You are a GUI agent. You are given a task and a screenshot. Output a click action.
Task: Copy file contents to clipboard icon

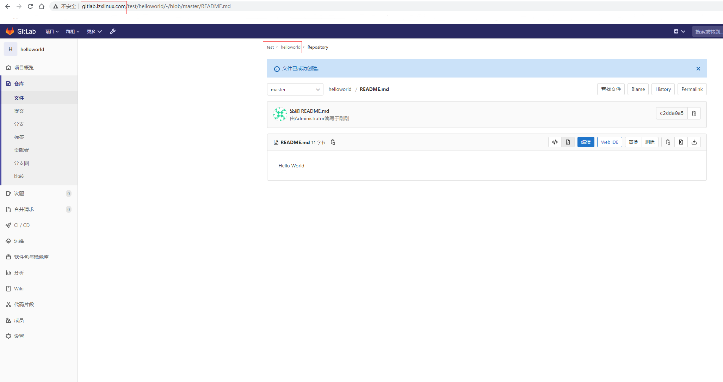pyautogui.click(x=668, y=142)
